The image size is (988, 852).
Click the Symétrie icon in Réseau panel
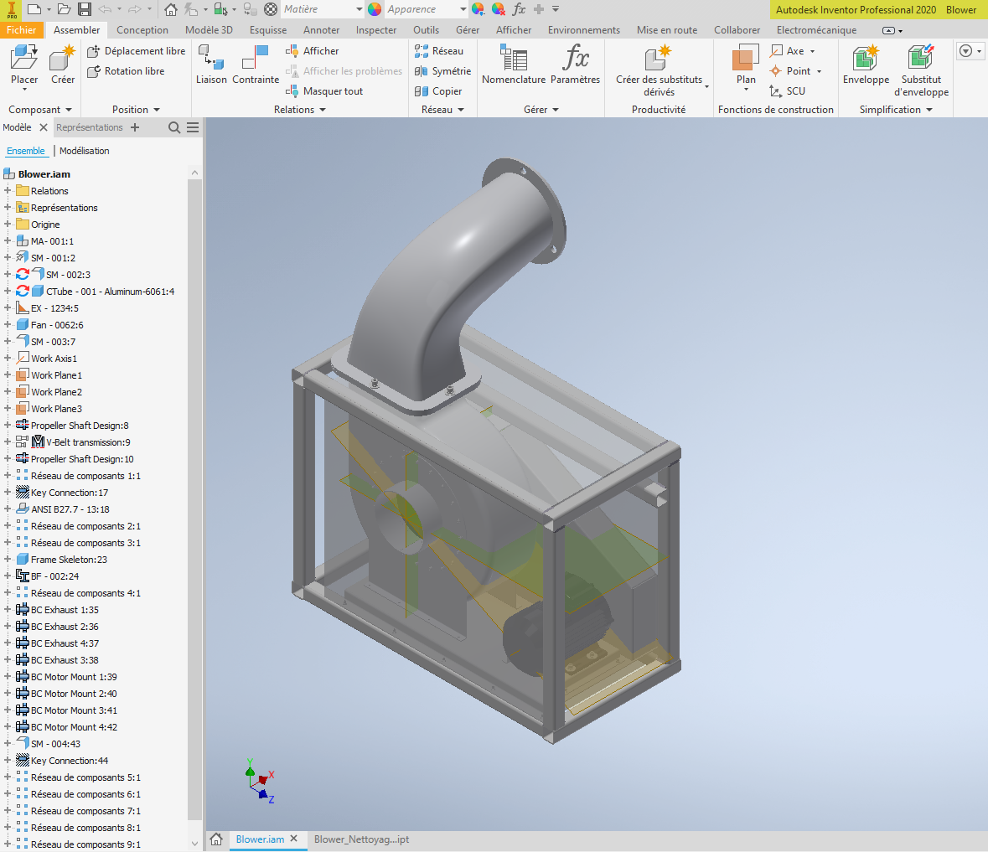[x=420, y=71]
